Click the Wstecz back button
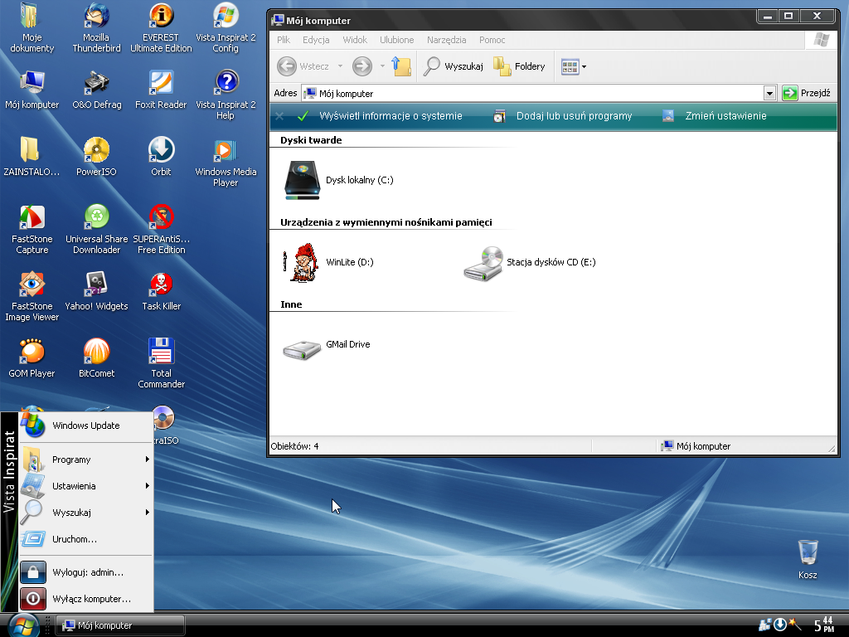The width and height of the screenshot is (849, 637). coord(303,66)
